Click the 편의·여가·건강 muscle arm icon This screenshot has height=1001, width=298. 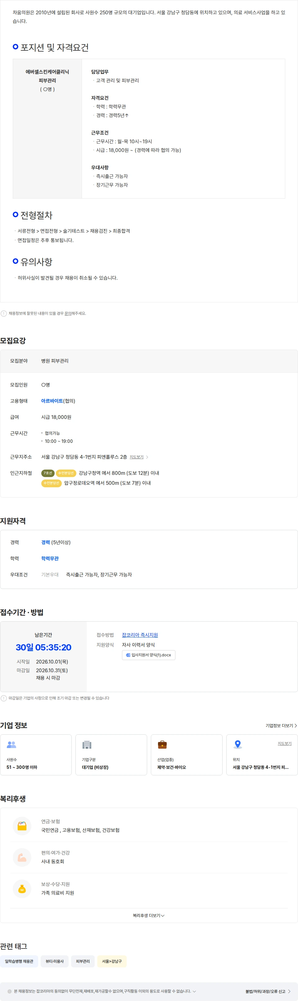pos(22,857)
